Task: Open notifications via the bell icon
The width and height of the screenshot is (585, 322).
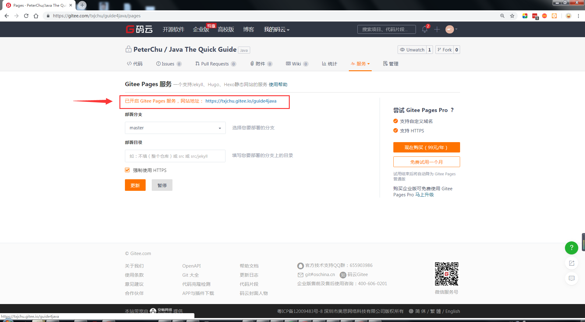Action: pos(424,30)
